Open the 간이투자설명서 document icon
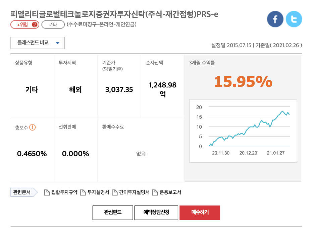 [114, 192]
